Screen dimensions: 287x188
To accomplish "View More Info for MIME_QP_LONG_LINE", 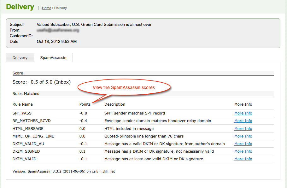I will tap(243, 136).
